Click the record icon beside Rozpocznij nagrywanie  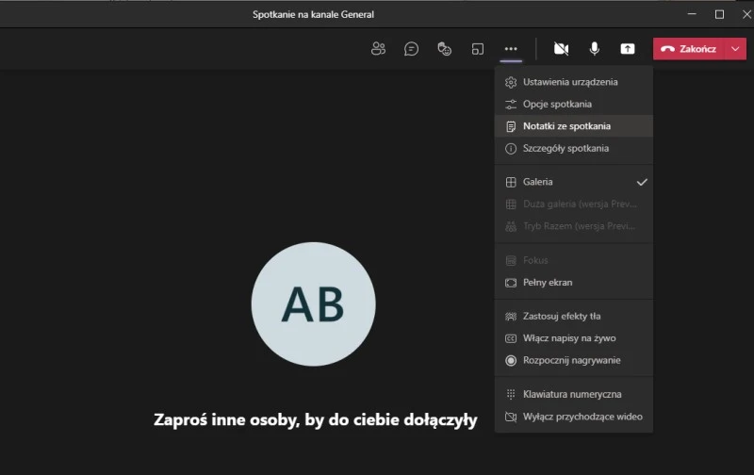[x=511, y=360]
